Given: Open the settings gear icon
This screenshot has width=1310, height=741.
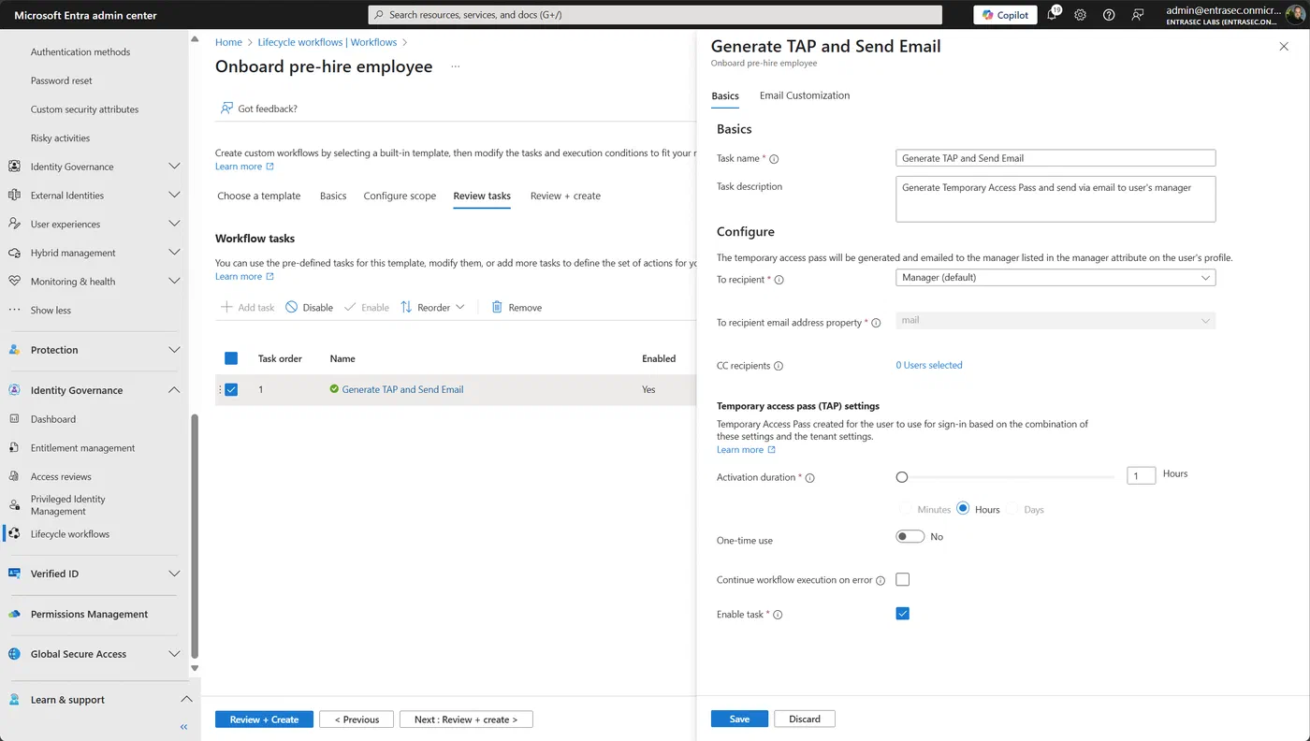Looking at the screenshot, I should tap(1081, 15).
